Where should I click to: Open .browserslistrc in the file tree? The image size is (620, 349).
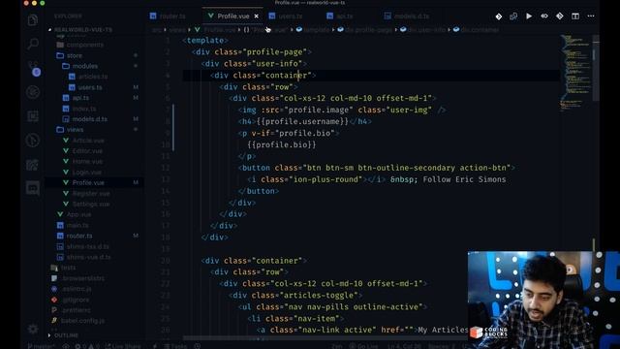(78, 278)
